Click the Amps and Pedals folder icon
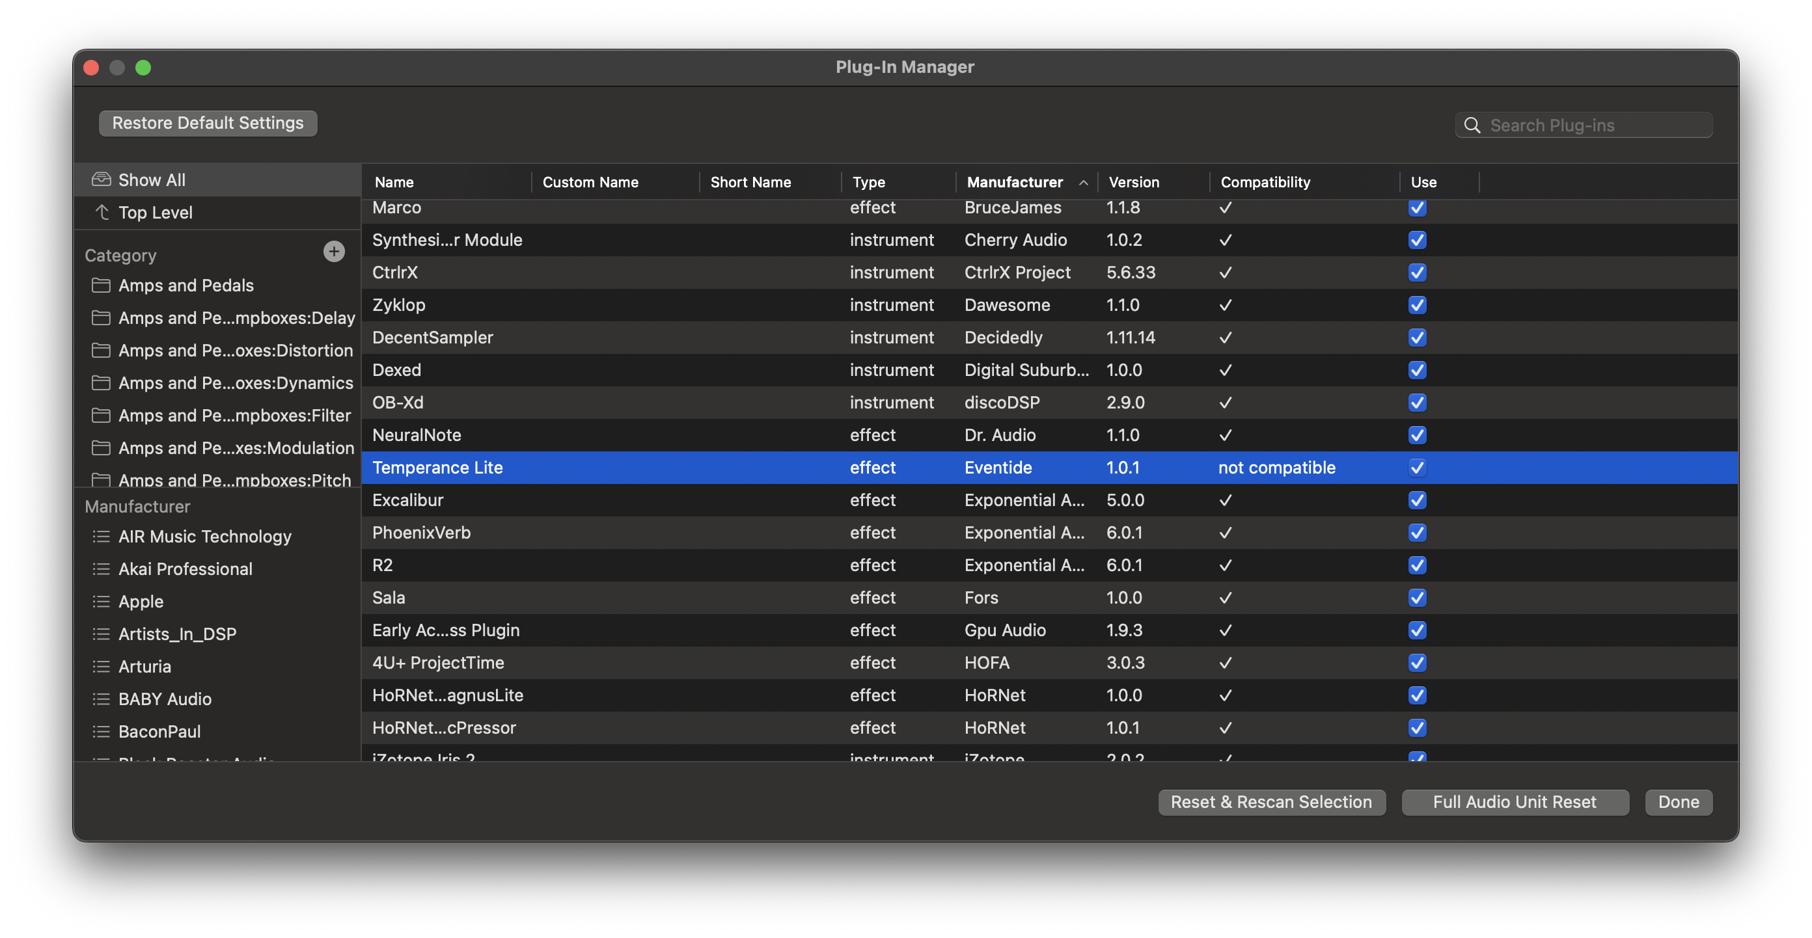1812x938 pixels. coord(102,286)
